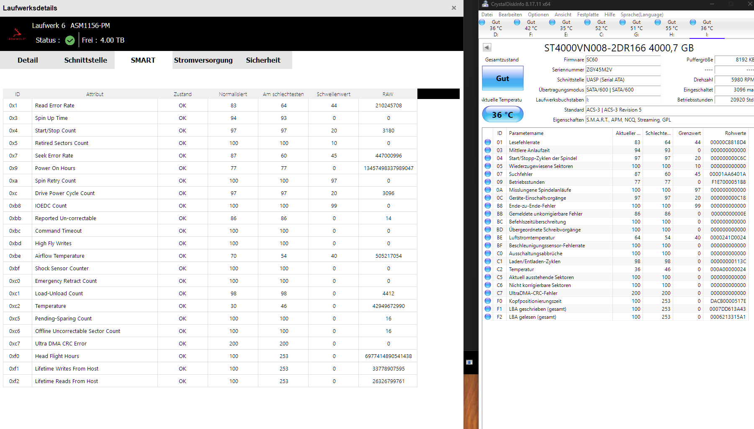This screenshot has width=754, height=429.
Task: Click the RAW column header
Action: [x=388, y=94]
